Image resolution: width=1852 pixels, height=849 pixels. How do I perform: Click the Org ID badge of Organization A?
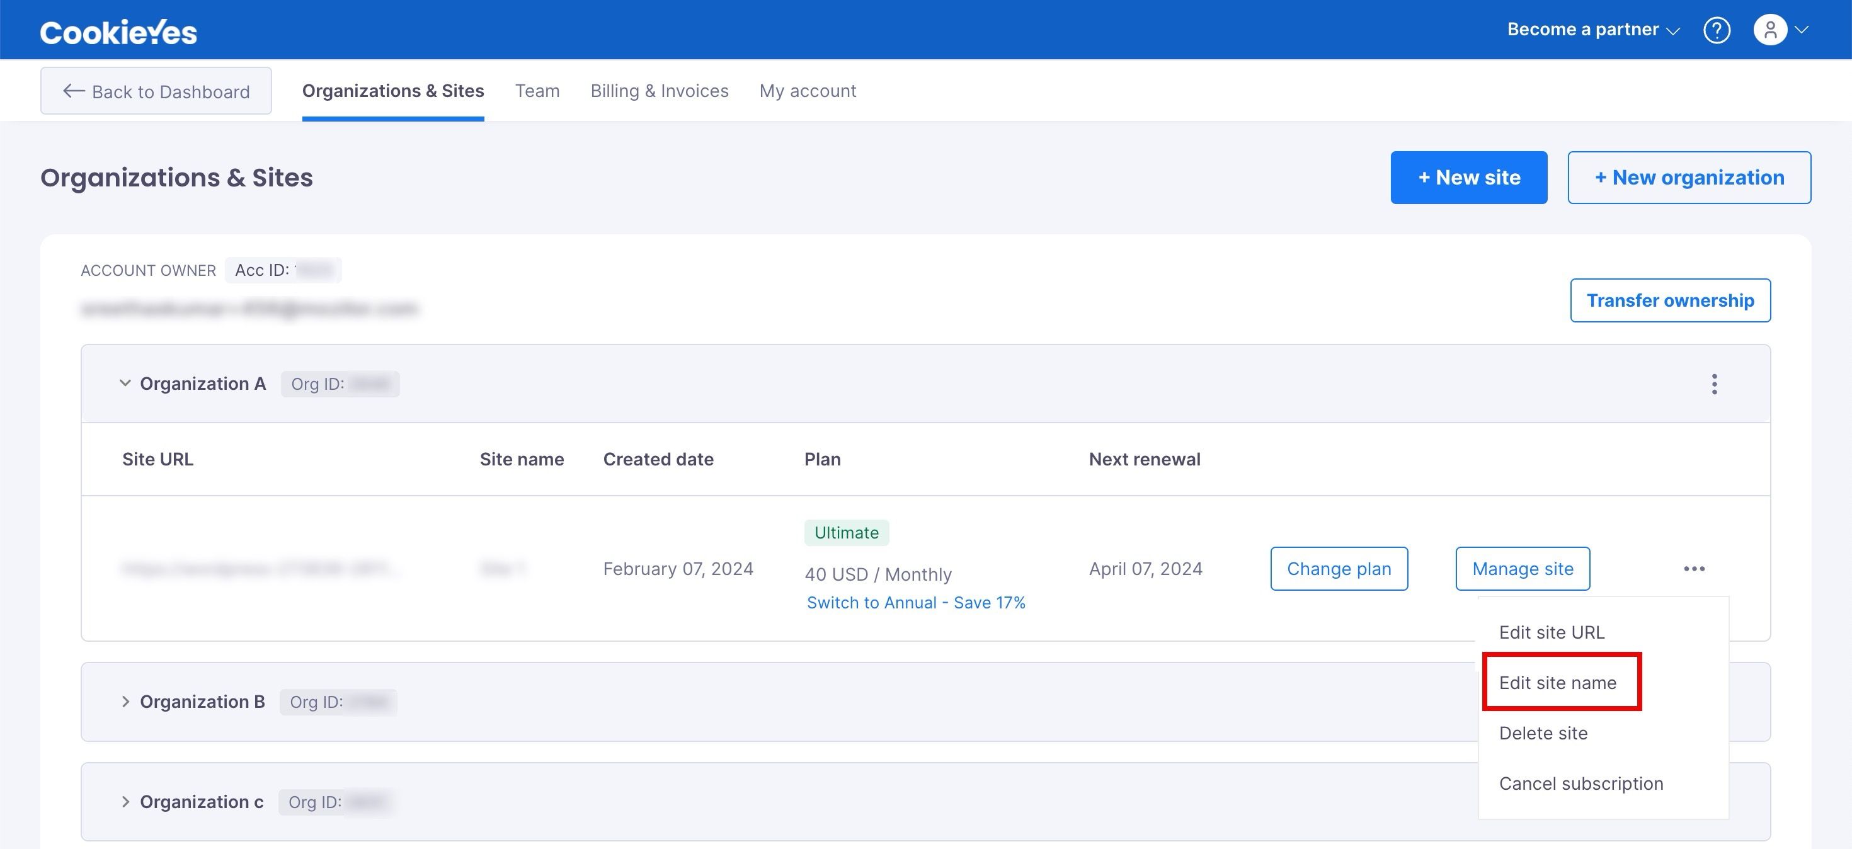point(340,384)
